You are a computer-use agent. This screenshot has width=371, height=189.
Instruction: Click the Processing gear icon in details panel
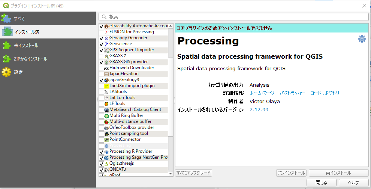(x=362, y=39)
